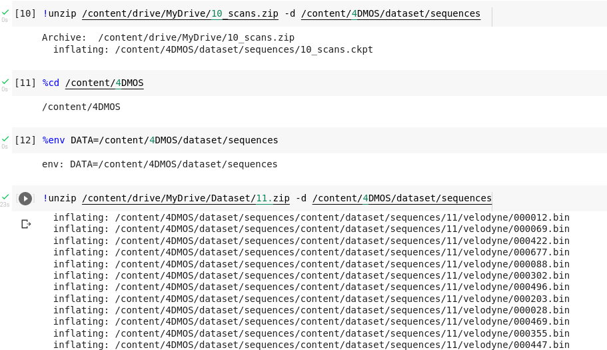
Task: Open the /content/4DMOS/dataset/sequences link in cell 10
Action: pos(390,13)
